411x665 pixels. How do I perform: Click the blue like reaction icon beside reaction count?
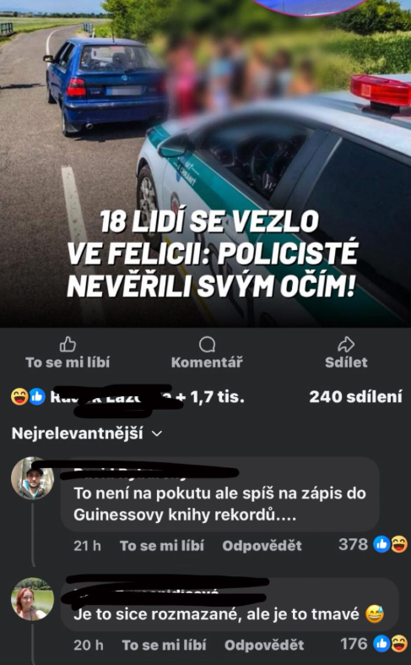click(x=37, y=397)
